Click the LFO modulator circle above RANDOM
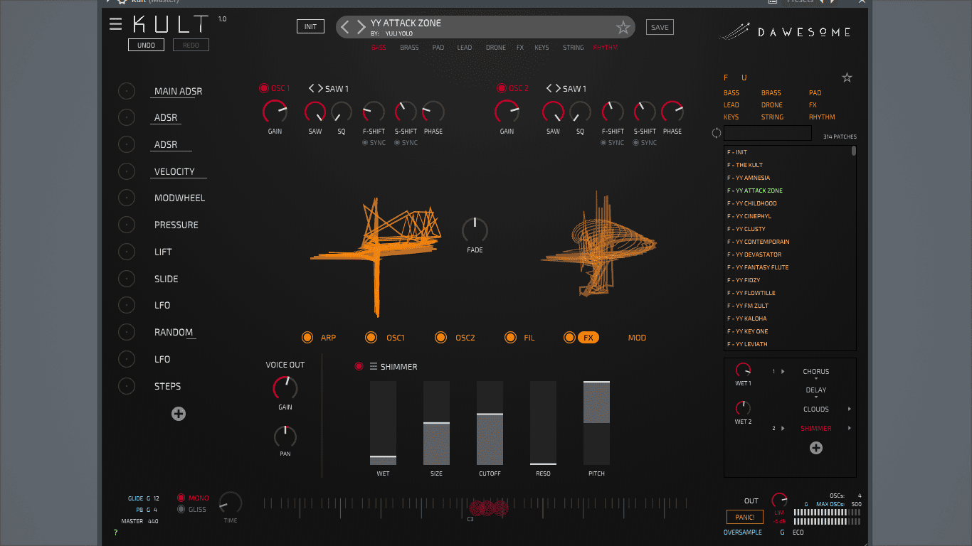This screenshot has height=546, width=972. coord(126,305)
